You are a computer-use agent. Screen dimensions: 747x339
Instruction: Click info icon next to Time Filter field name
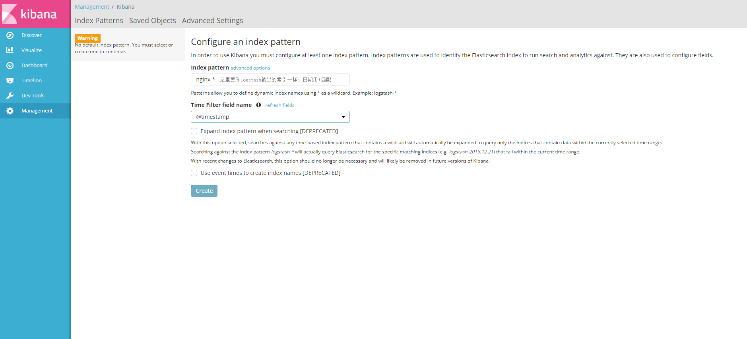[258, 105]
